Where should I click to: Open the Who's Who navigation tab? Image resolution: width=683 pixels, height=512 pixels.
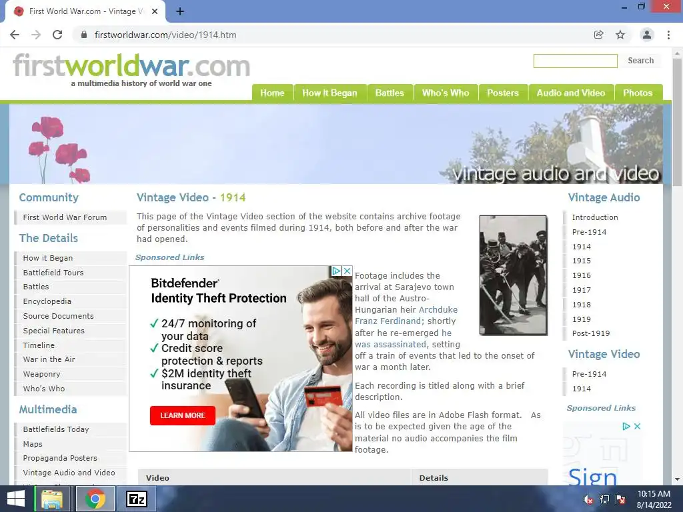tap(446, 93)
